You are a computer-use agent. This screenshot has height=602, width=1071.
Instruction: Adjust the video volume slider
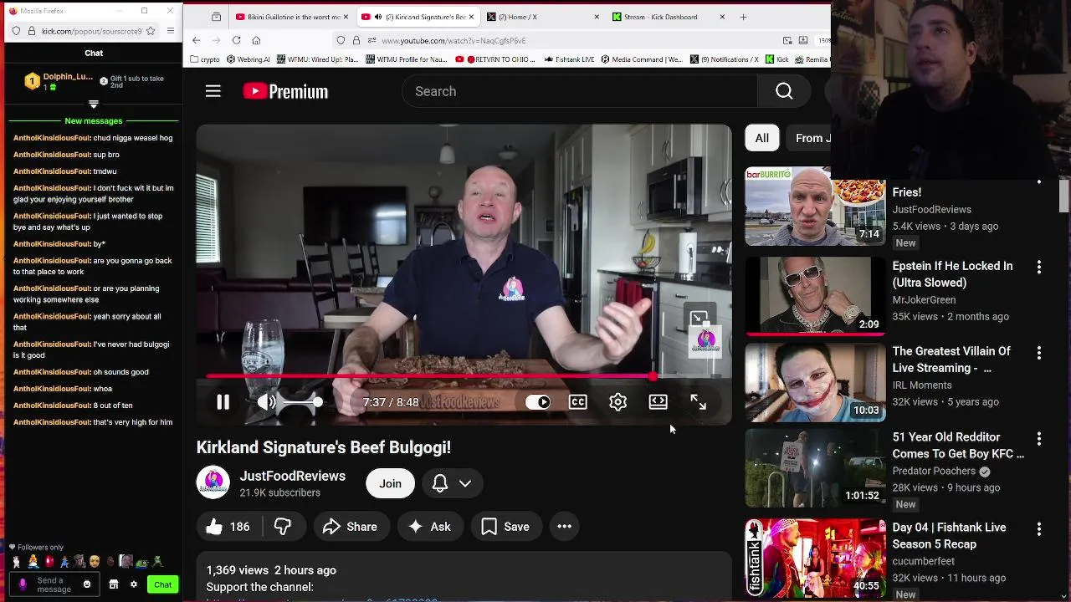(x=300, y=402)
